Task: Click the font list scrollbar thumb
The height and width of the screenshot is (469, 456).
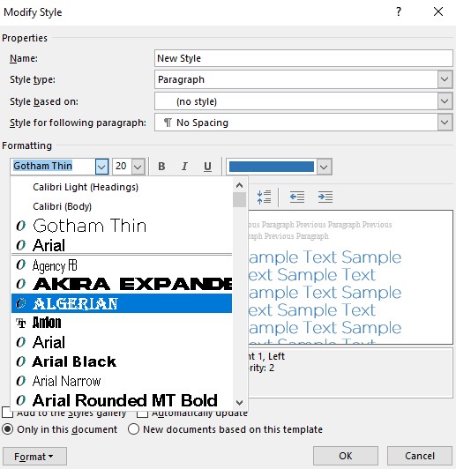Action: [239, 199]
